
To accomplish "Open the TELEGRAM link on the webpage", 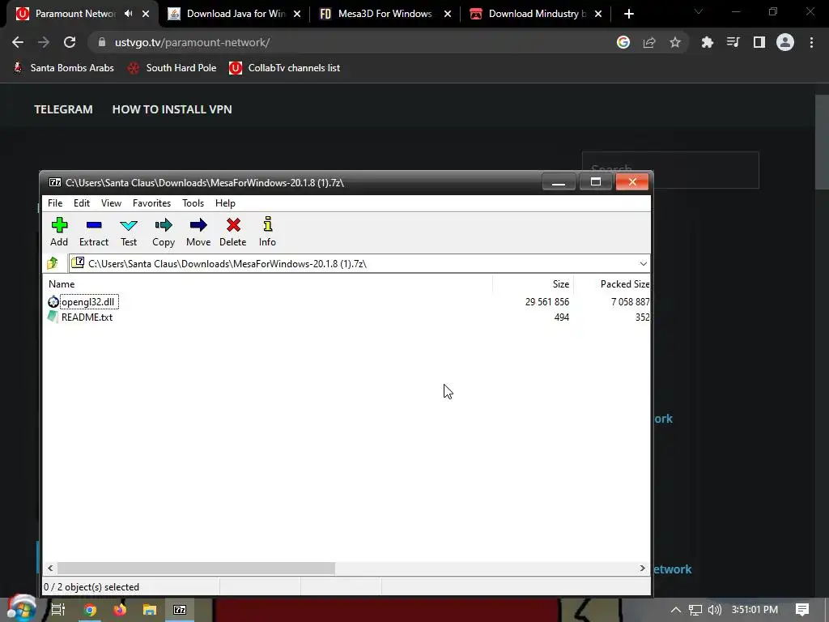I will (63, 109).
